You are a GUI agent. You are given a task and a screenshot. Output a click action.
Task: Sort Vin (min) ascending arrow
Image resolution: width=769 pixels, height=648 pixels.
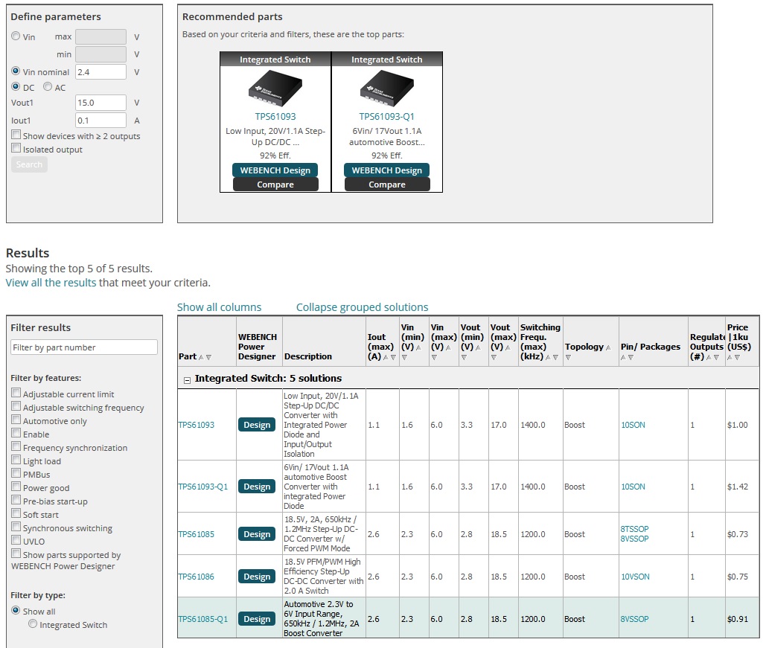point(418,347)
